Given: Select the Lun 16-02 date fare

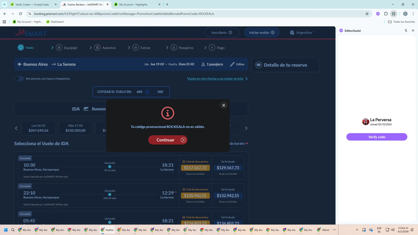Looking at the screenshot, I should click(x=38, y=128).
